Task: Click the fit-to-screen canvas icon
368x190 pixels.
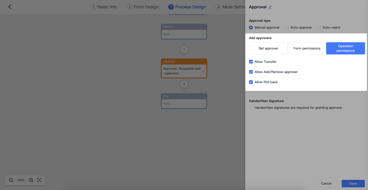Action: point(39,180)
